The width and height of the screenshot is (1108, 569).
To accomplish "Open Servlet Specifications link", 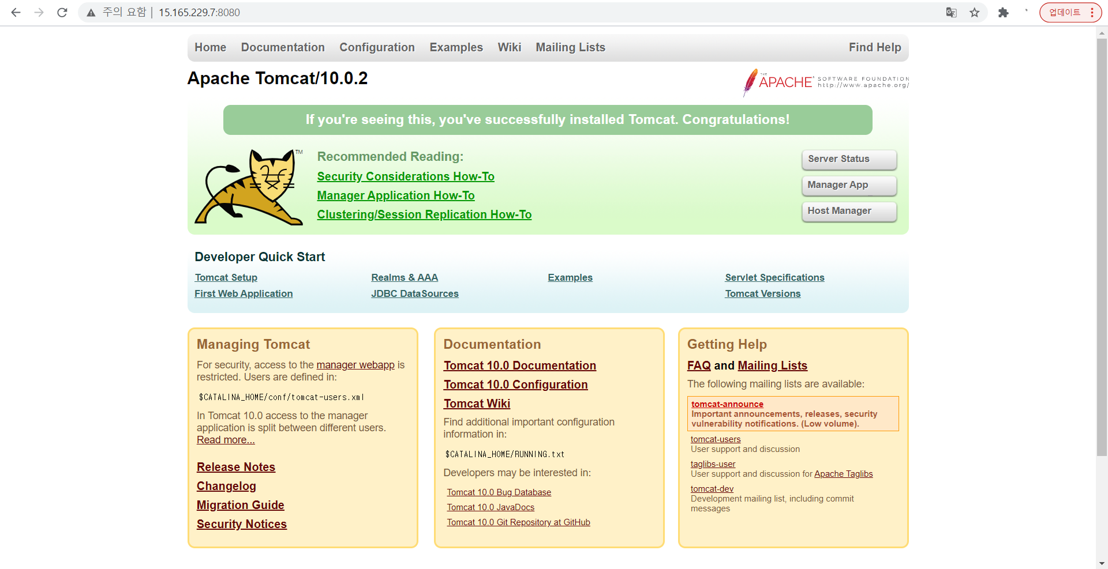I will (774, 277).
